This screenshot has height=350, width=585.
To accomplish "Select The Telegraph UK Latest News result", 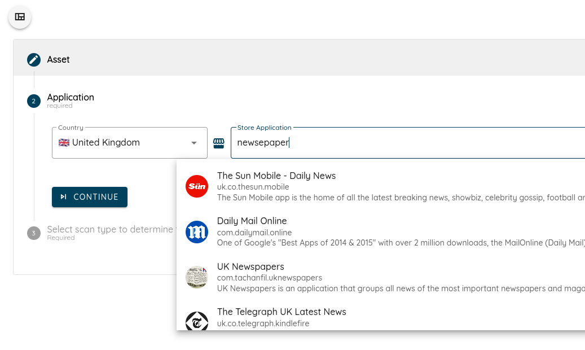I will [381, 315].
